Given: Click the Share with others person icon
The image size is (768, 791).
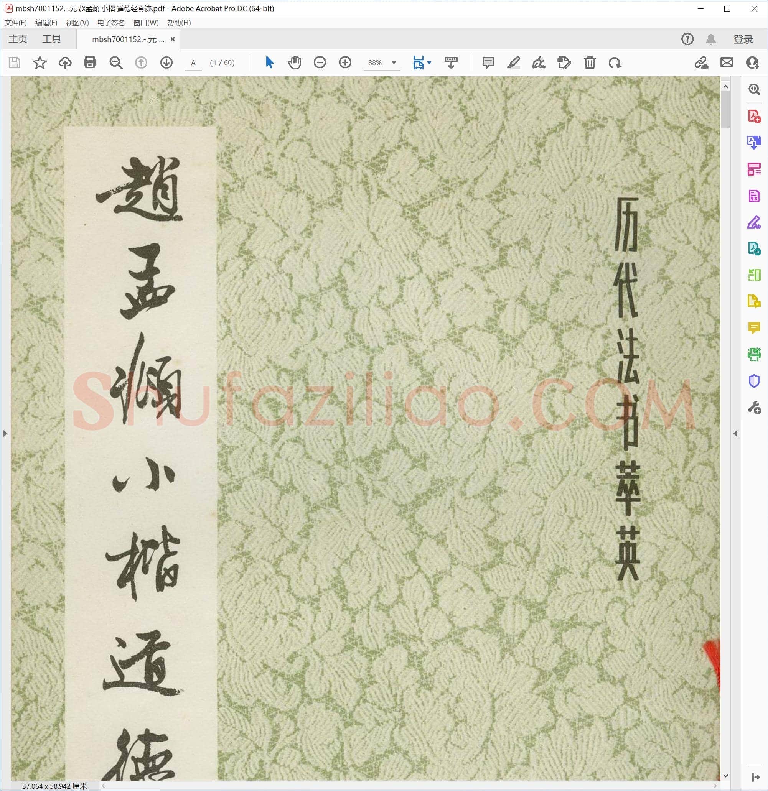Looking at the screenshot, I should pos(752,62).
